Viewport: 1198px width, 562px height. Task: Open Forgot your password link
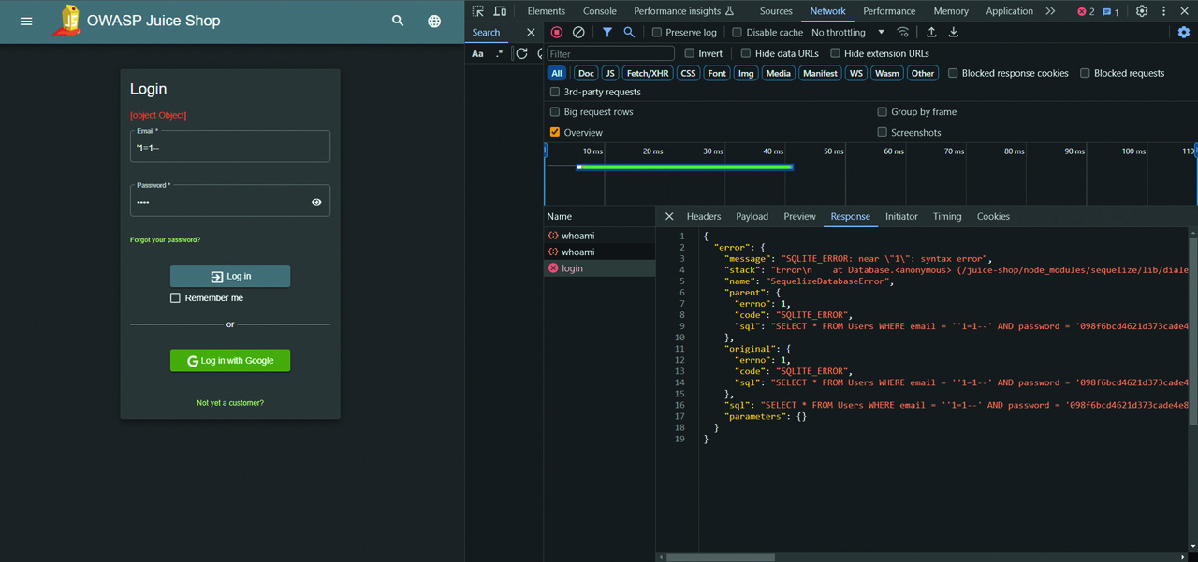[166, 240]
